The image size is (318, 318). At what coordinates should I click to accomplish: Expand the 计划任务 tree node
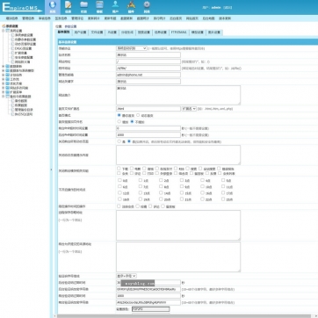click(x=4, y=75)
